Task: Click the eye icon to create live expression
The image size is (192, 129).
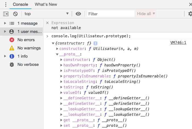Action: [x=78, y=14]
